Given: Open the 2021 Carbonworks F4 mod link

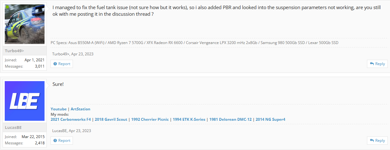Looking at the screenshot, I should [x=71, y=119].
